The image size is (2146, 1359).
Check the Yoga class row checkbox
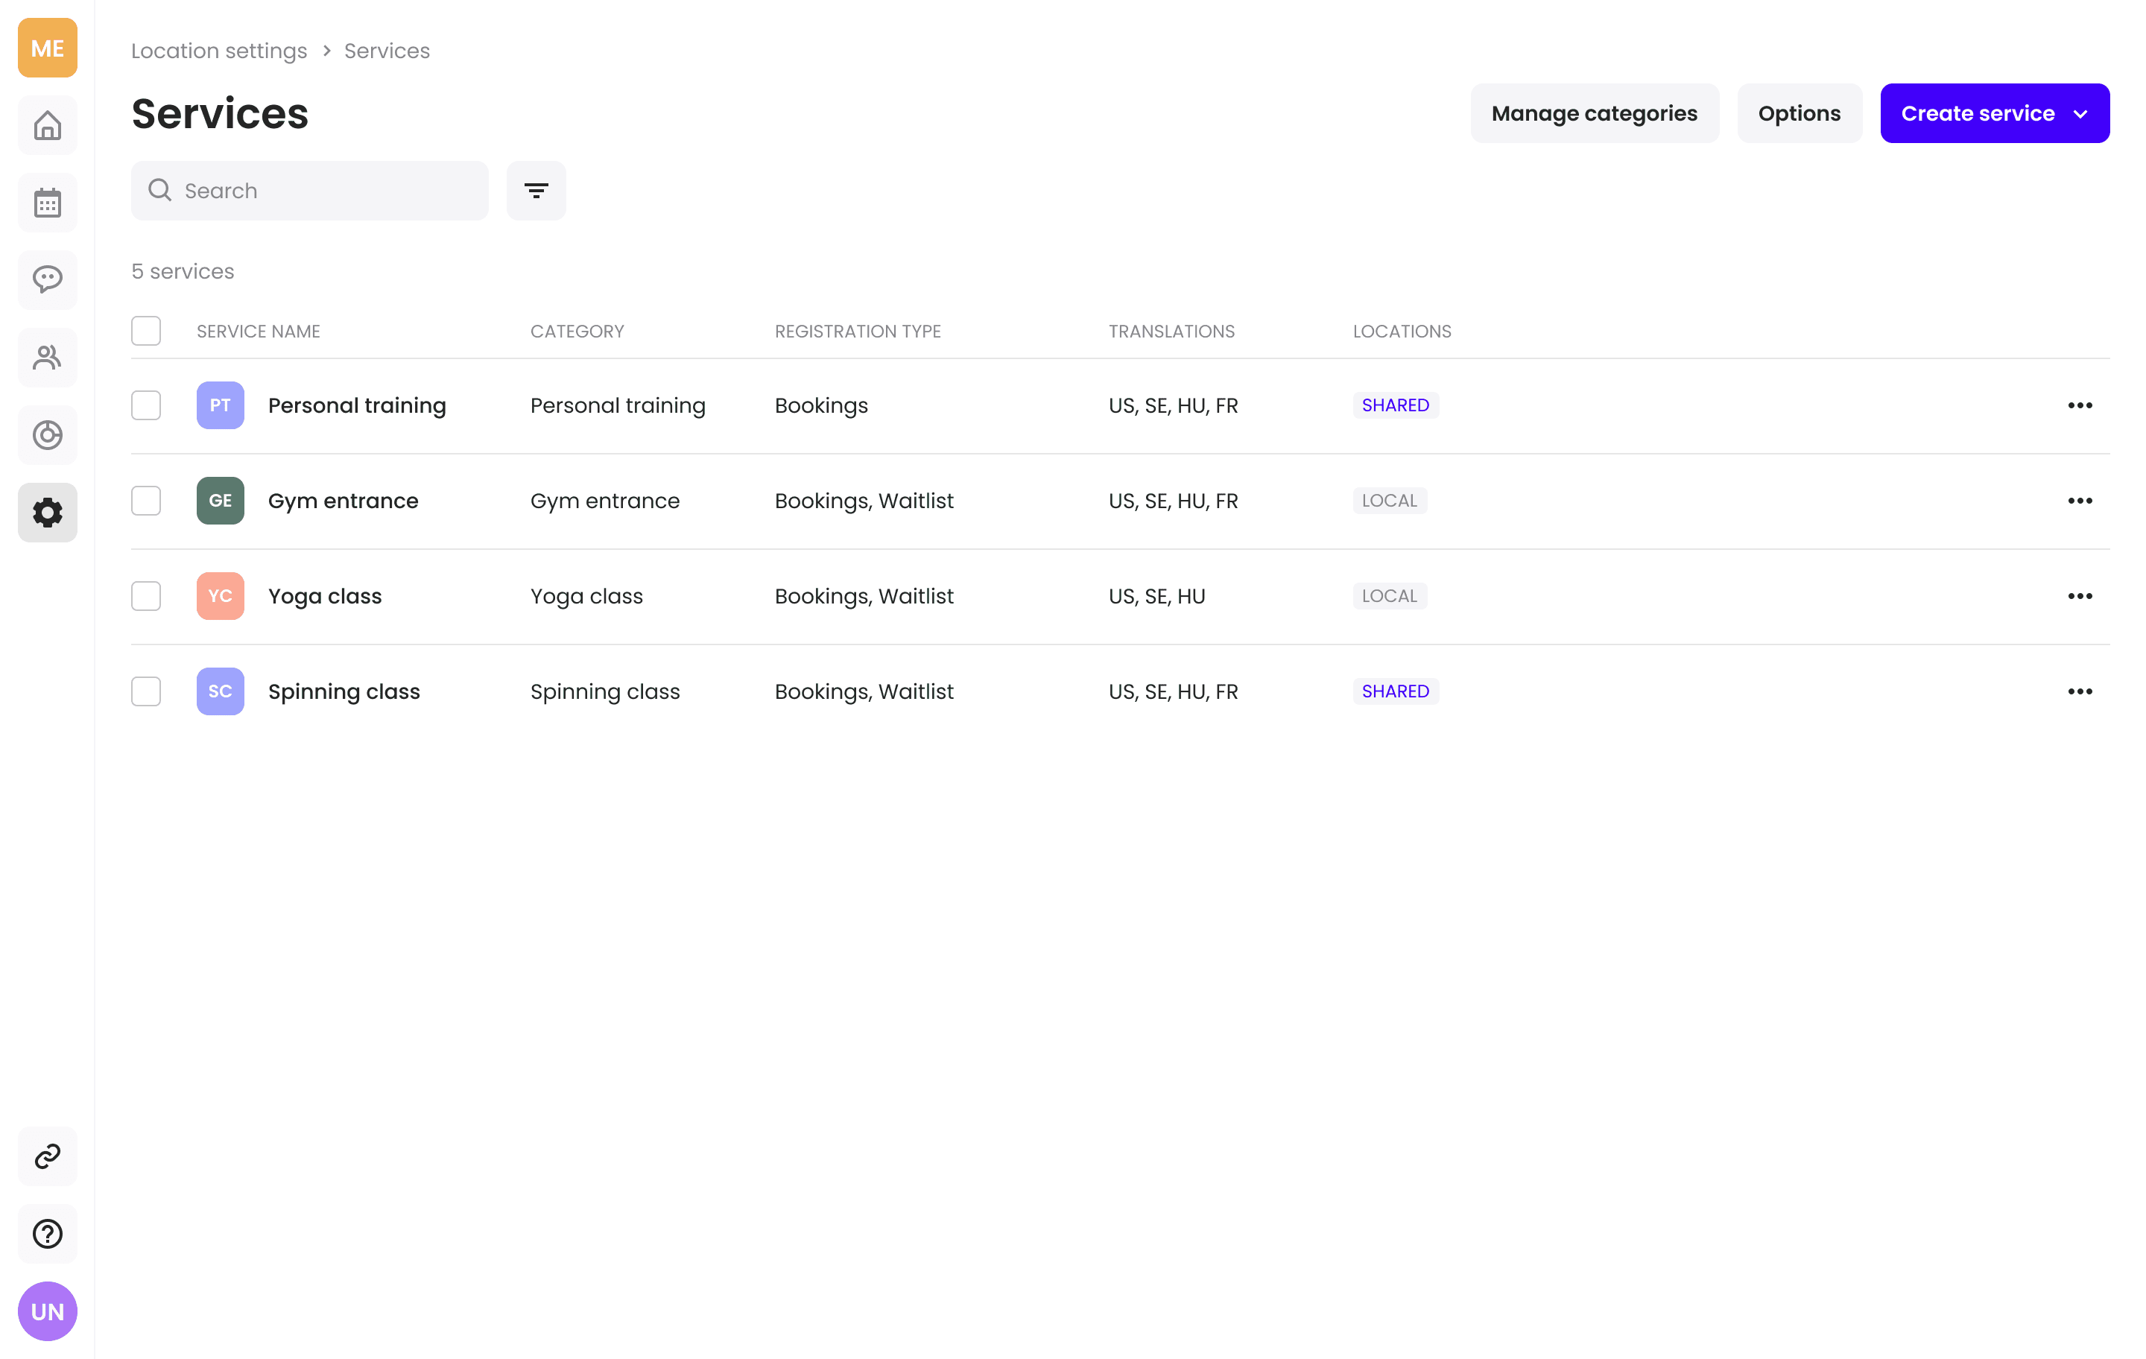[x=146, y=596]
